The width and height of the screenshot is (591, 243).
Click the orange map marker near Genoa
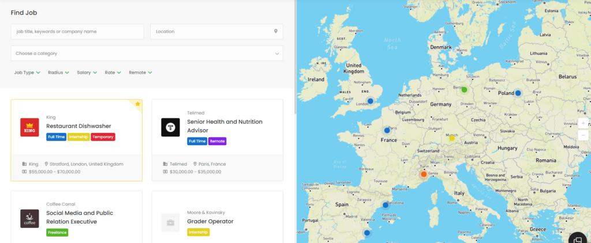pyautogui.click(x=424, y=174)
